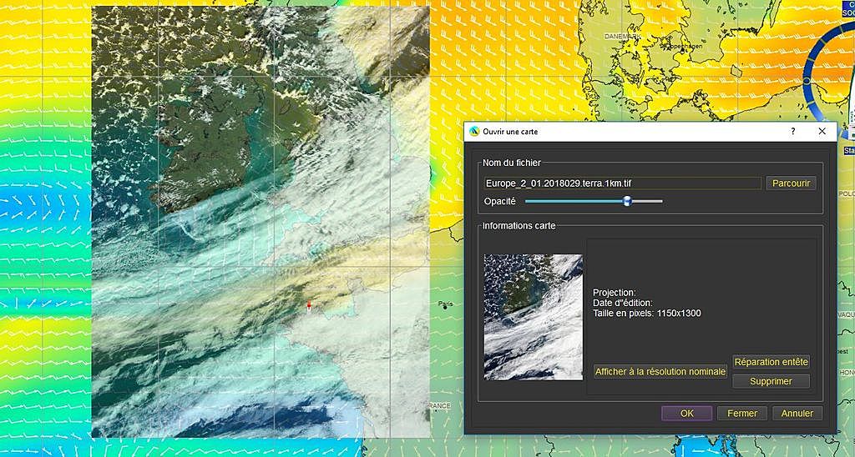Click Afficher à la résolution nominale
Image resolution: width=855 pixels, height=457 pixels.
click(660, 371)
